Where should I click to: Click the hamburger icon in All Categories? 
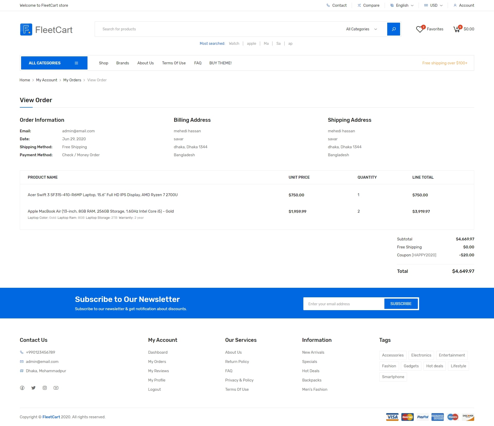pos(76,63)
